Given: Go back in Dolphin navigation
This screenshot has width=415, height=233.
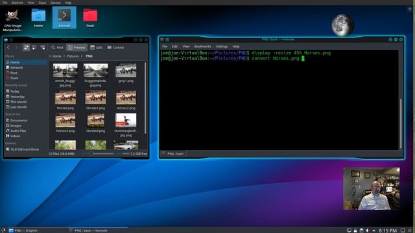Looking at the screenshot, I should click(8, 47).
